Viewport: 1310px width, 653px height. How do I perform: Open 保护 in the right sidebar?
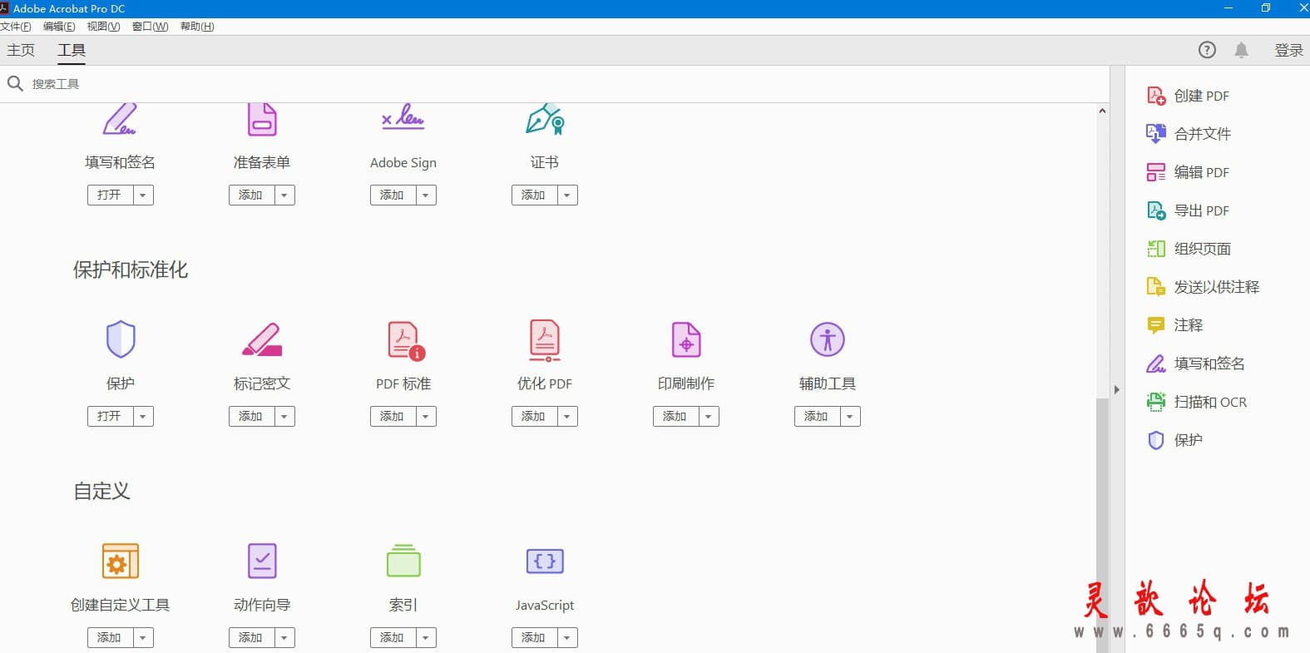[1174, 440]
